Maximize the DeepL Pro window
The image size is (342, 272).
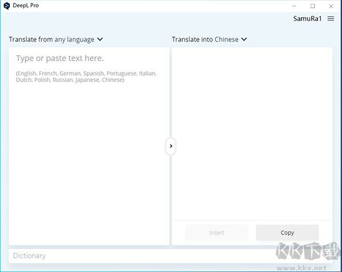point(312,6)
